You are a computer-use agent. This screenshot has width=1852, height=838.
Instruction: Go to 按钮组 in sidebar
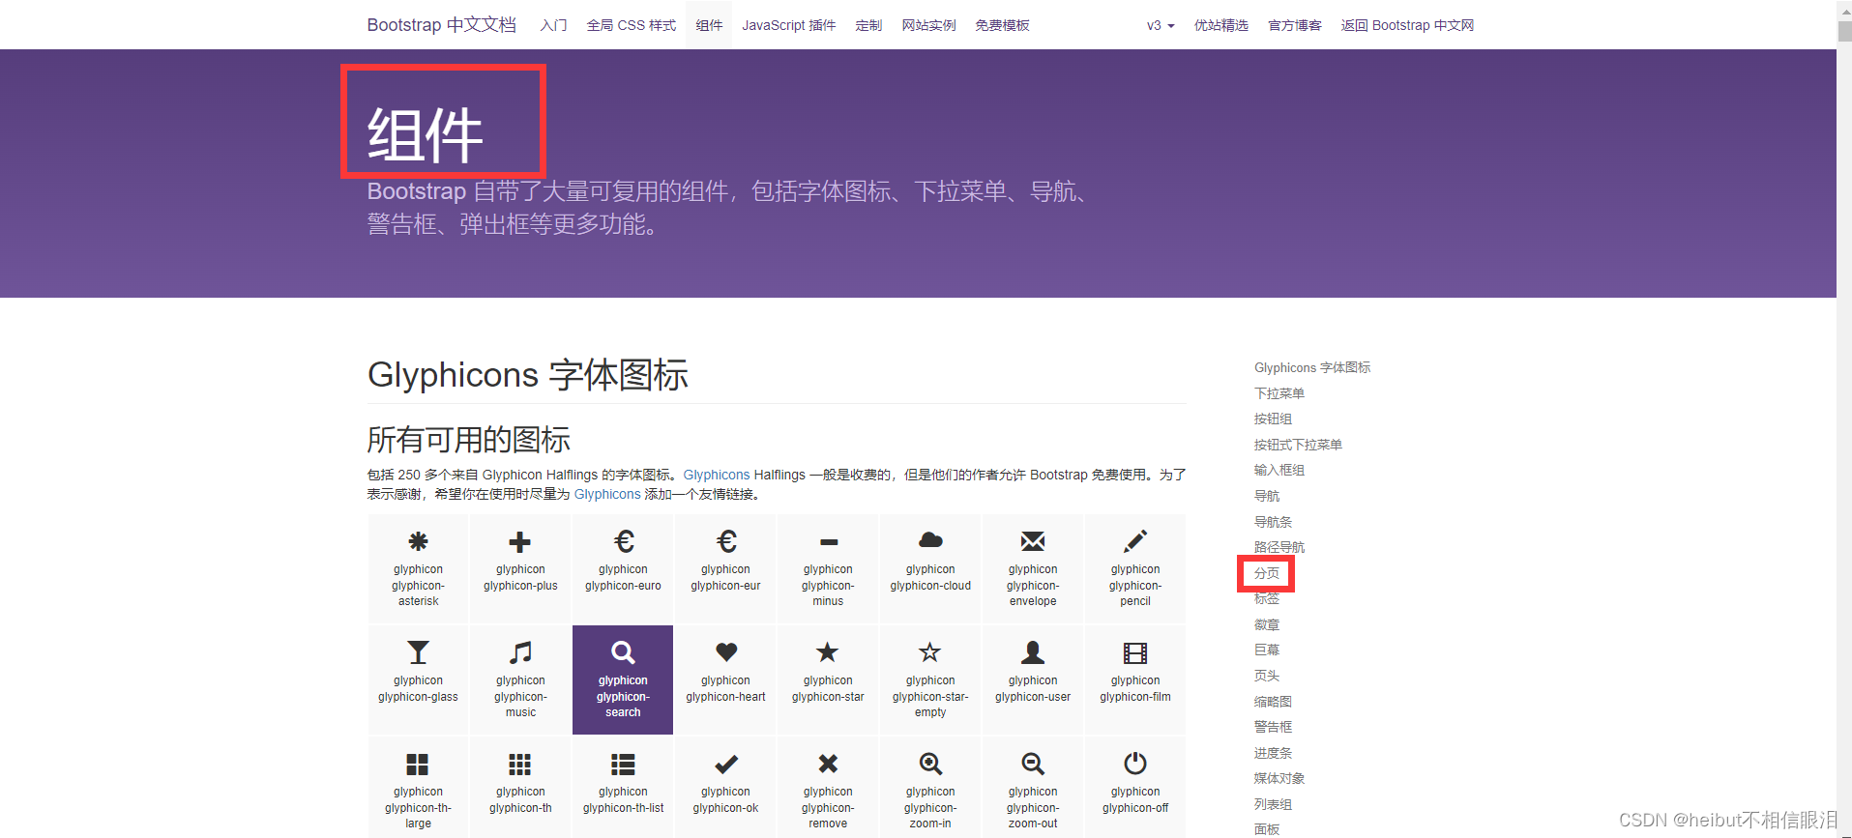(1273, 419)
